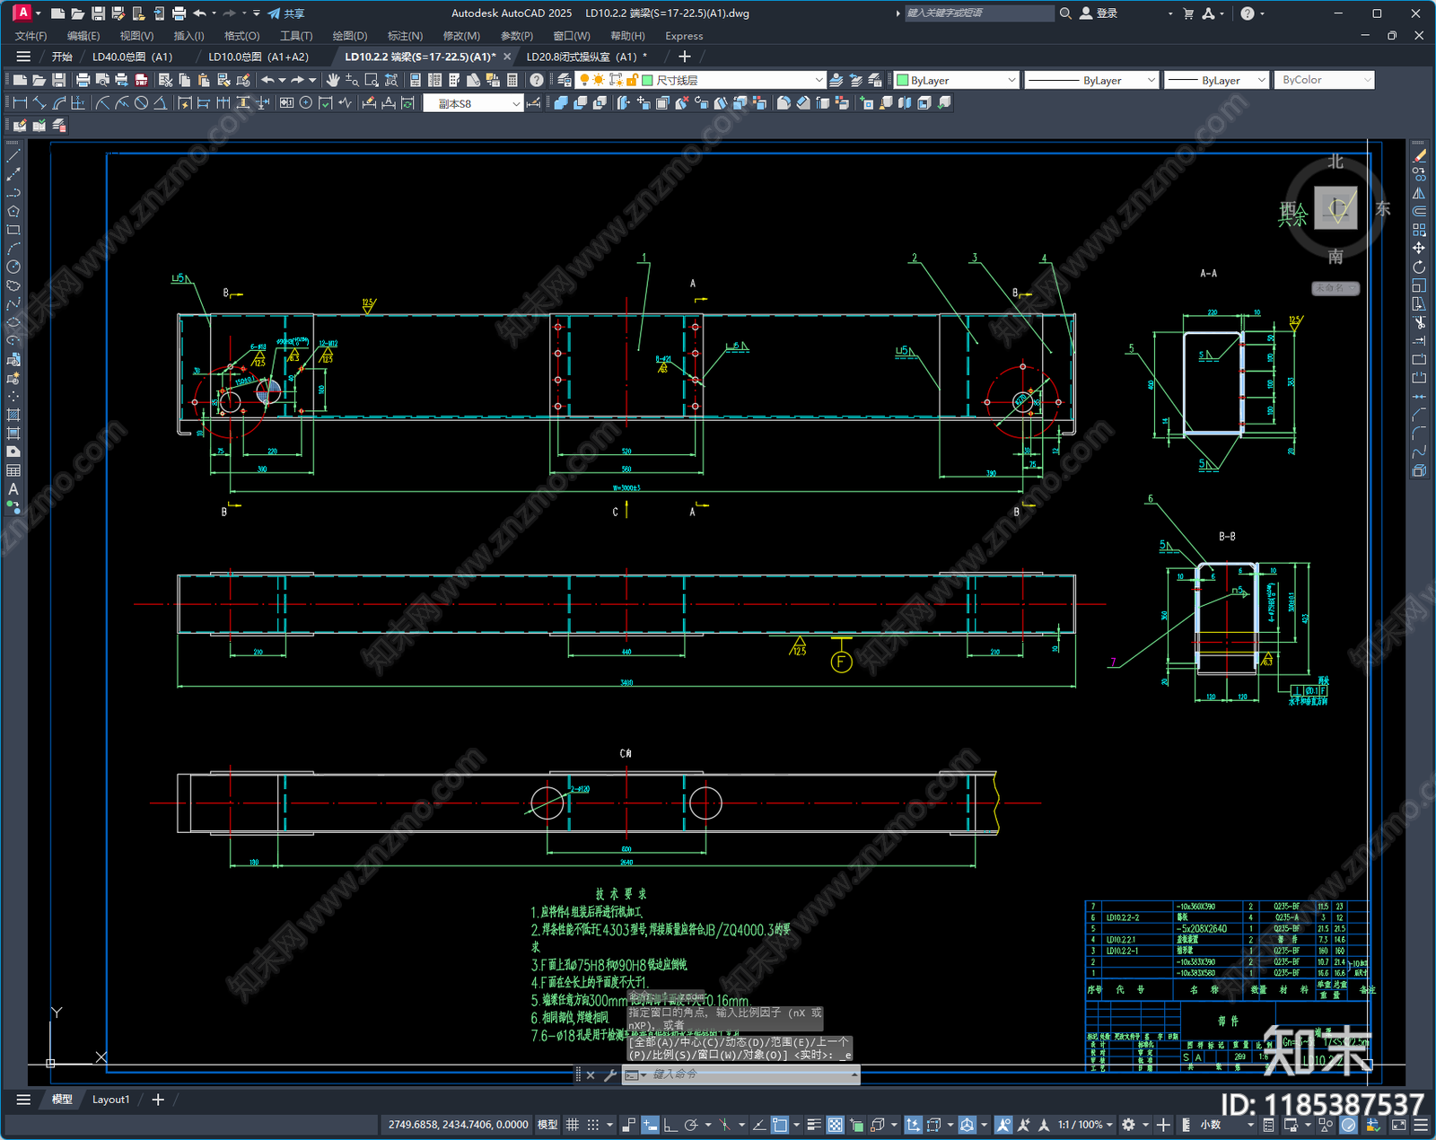Viewport: 1436px width, 1140px height.
Task: Switch to the Layout1 tab
Action: pos(111,1100)
